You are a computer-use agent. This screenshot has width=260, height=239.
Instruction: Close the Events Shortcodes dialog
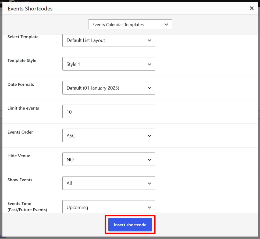[x=252, y=8]
